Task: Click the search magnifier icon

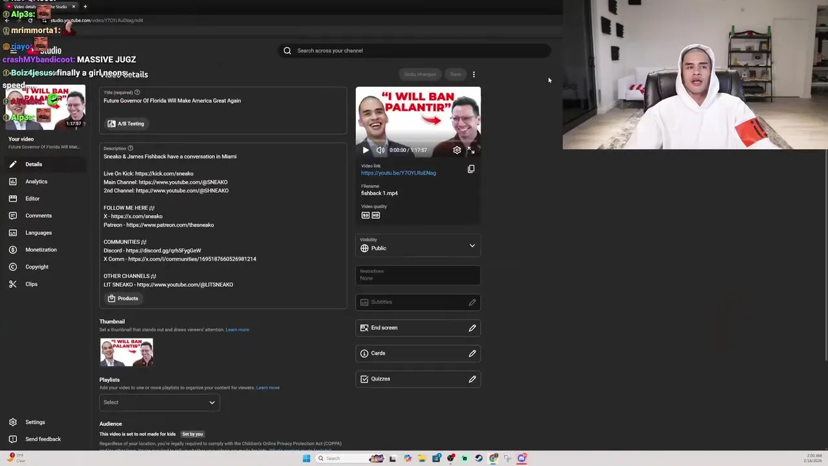Action: (287, 50)
